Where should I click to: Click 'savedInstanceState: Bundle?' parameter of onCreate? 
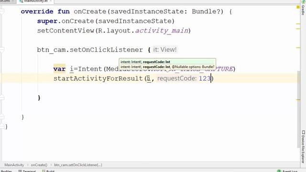point(166,11)
